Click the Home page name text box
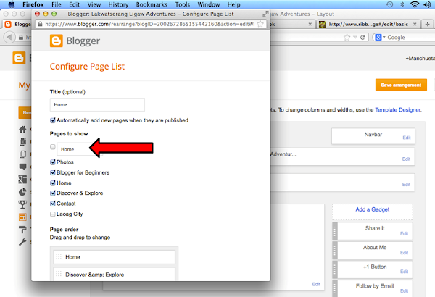Viewport: 435px width, 297px height. click(x=73, y=149)
